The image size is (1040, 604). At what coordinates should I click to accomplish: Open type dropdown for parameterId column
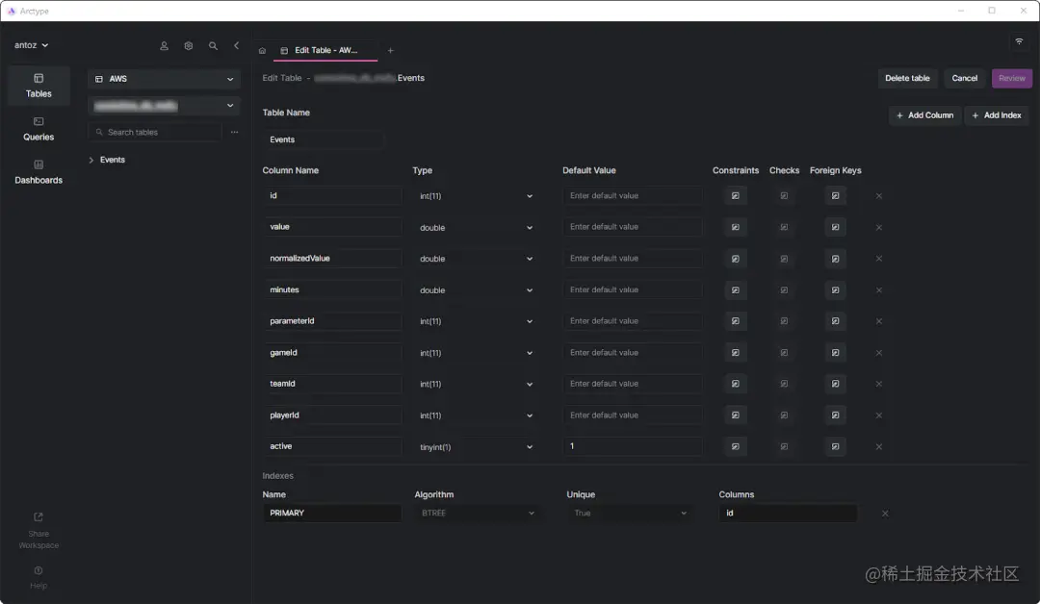(x=475, y=321)
